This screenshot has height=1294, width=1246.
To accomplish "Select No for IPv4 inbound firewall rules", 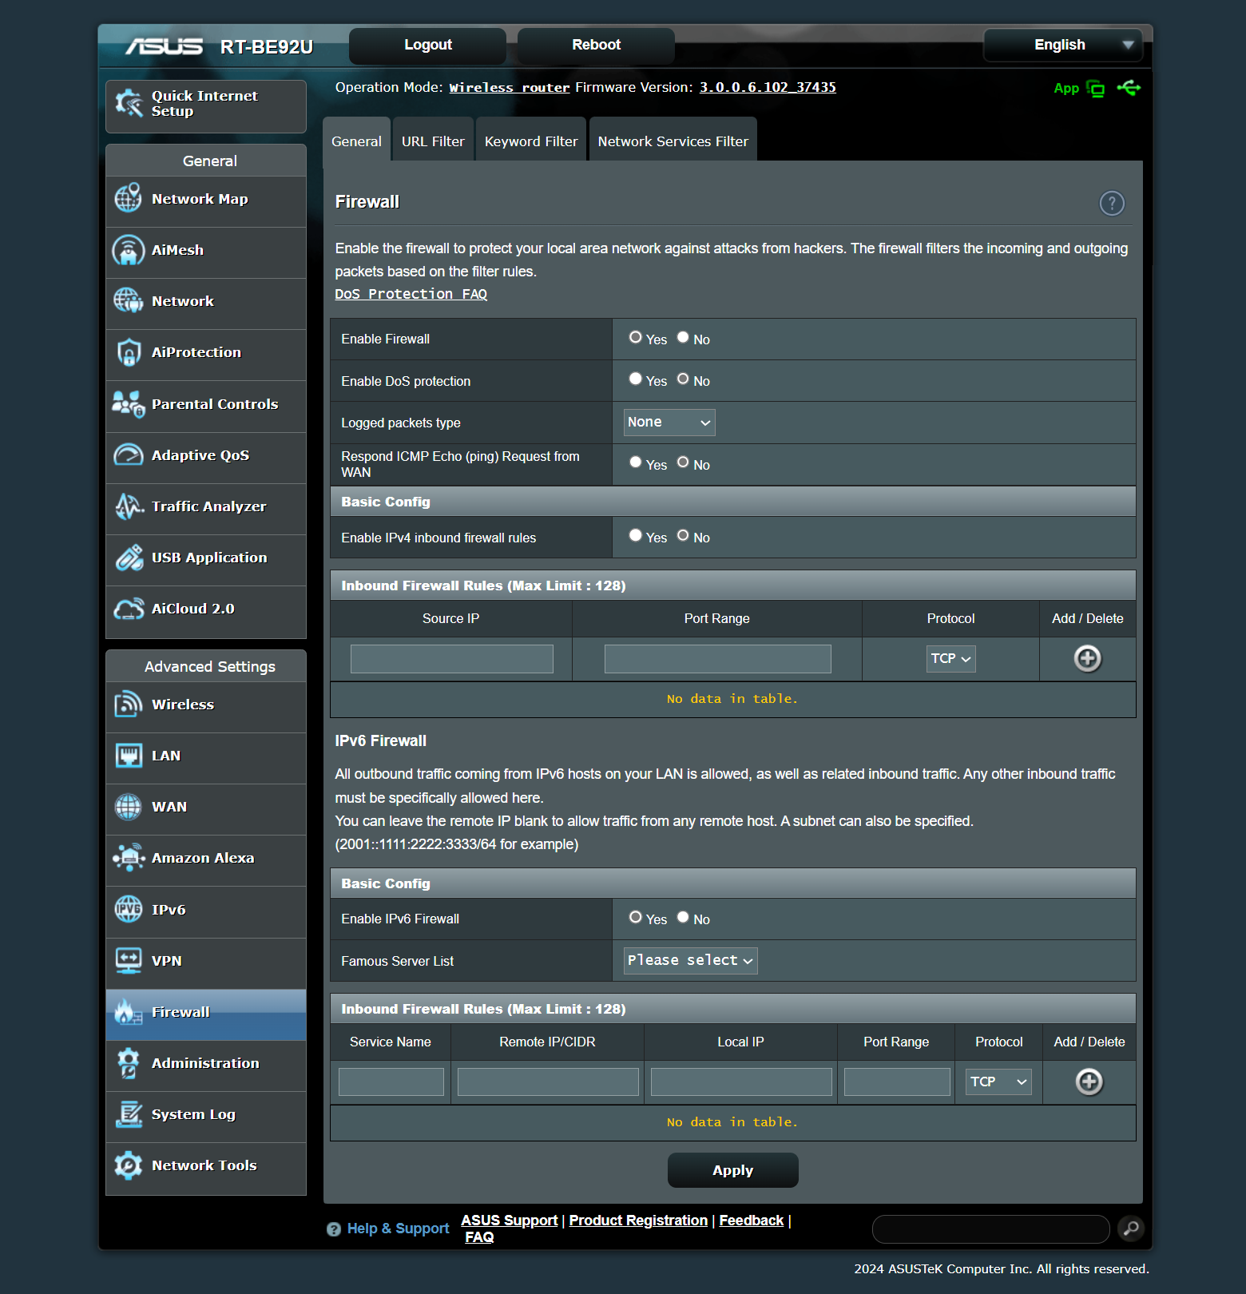I will tap(683, 535).
